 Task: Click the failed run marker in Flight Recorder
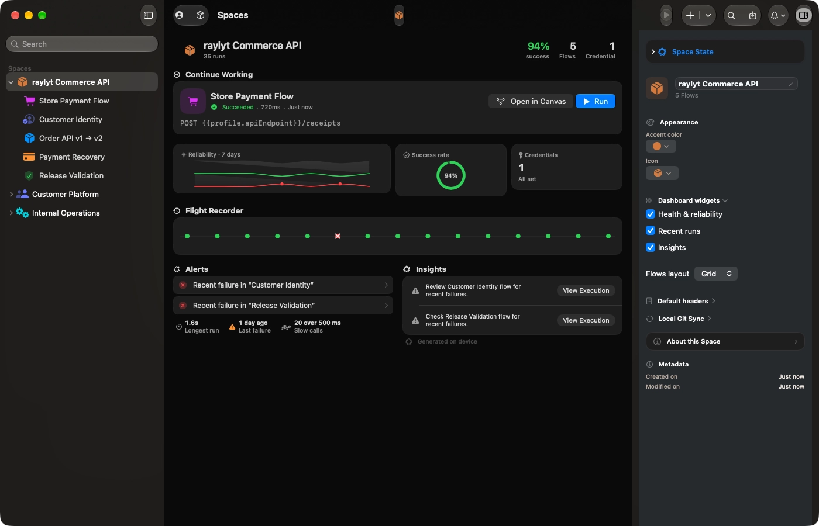[338, 236]
